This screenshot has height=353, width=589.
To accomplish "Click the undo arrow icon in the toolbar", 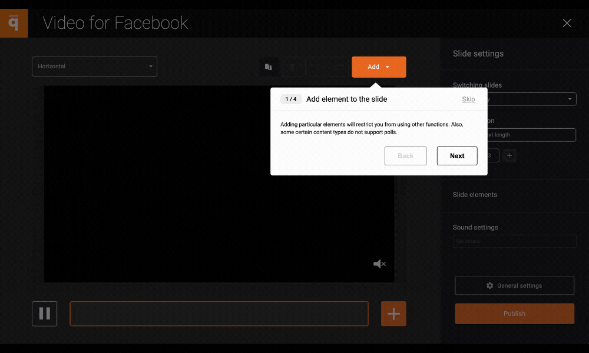I will coord(316,66).
